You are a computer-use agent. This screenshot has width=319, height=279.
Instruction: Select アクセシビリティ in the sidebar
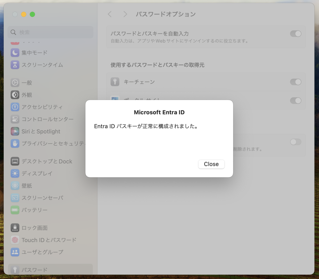coord(42,107)
